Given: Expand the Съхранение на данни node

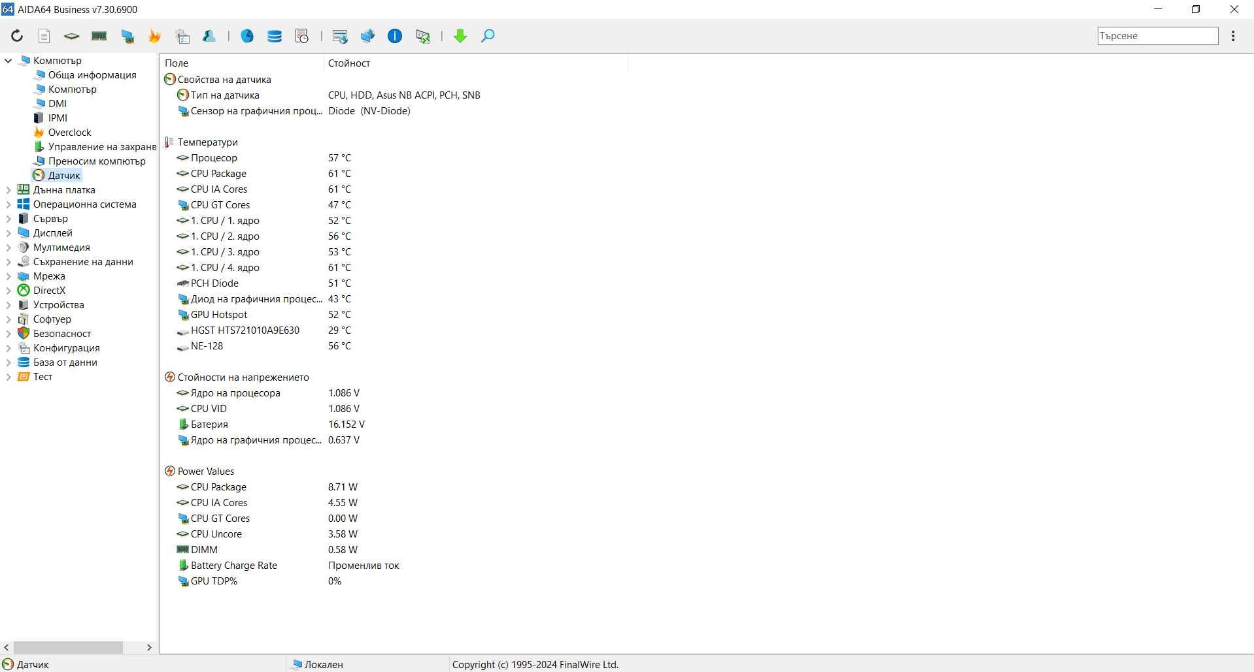Looking at the screenshot, I should click(x=8, y=262).
